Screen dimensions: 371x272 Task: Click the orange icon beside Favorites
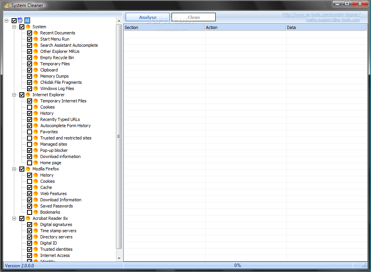coord(36,132)
